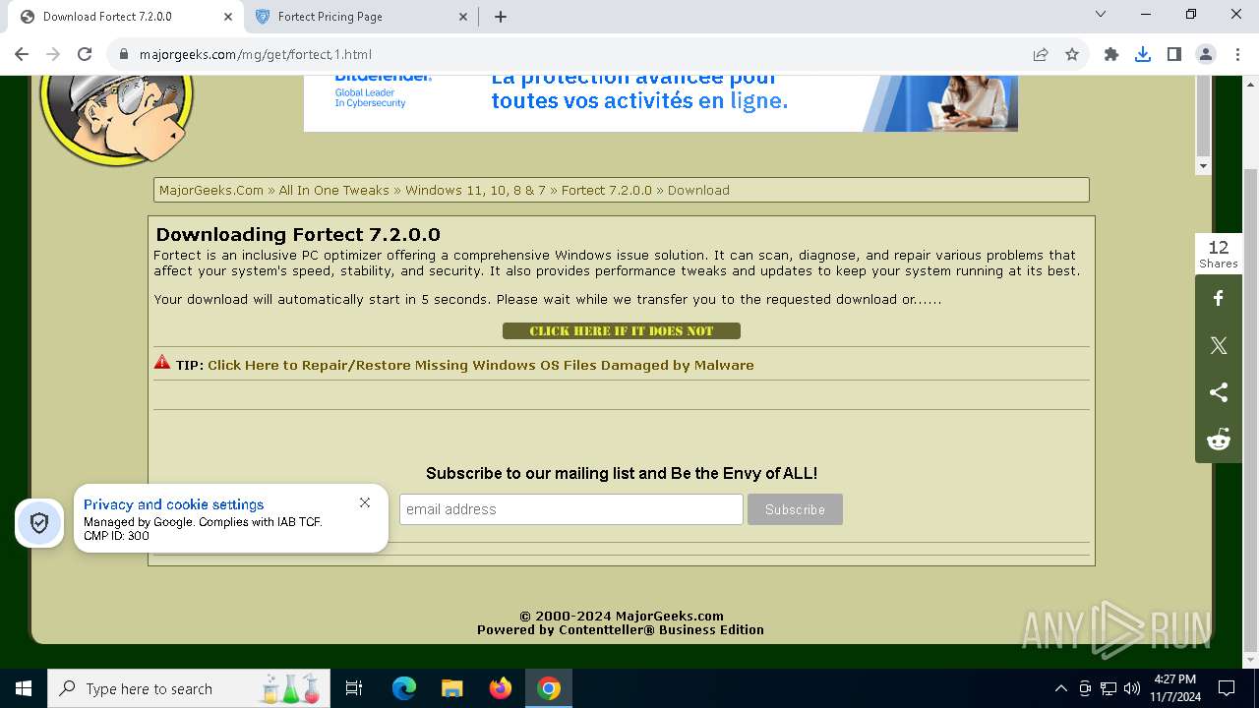Share this page icon in address bar
This screenshot has height=708, width=1259.
pos(1041,54)
